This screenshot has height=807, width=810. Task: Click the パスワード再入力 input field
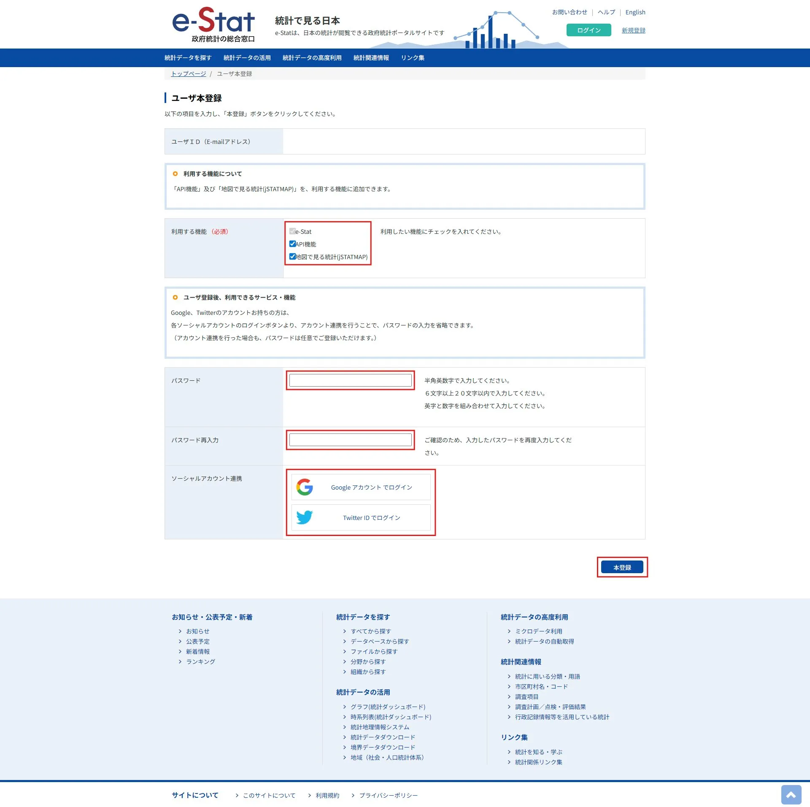[x=350, y=440]
